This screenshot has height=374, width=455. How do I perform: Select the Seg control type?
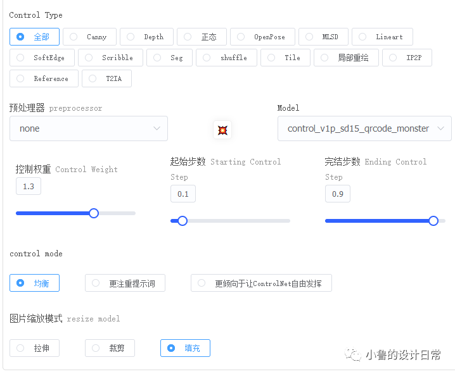(169, 58)
